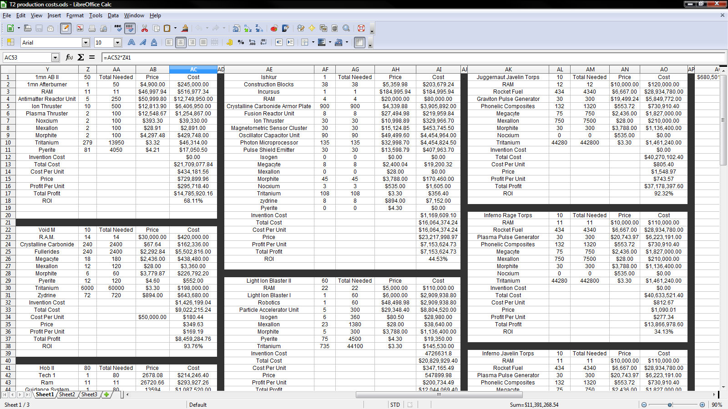This screenshot has height=409, width=728.
Task: Copy the selected cells
Action: point(156,28)
